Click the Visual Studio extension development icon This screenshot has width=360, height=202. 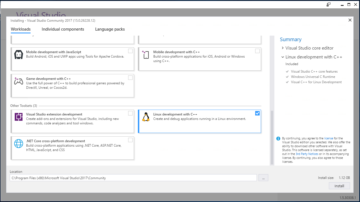19,117
